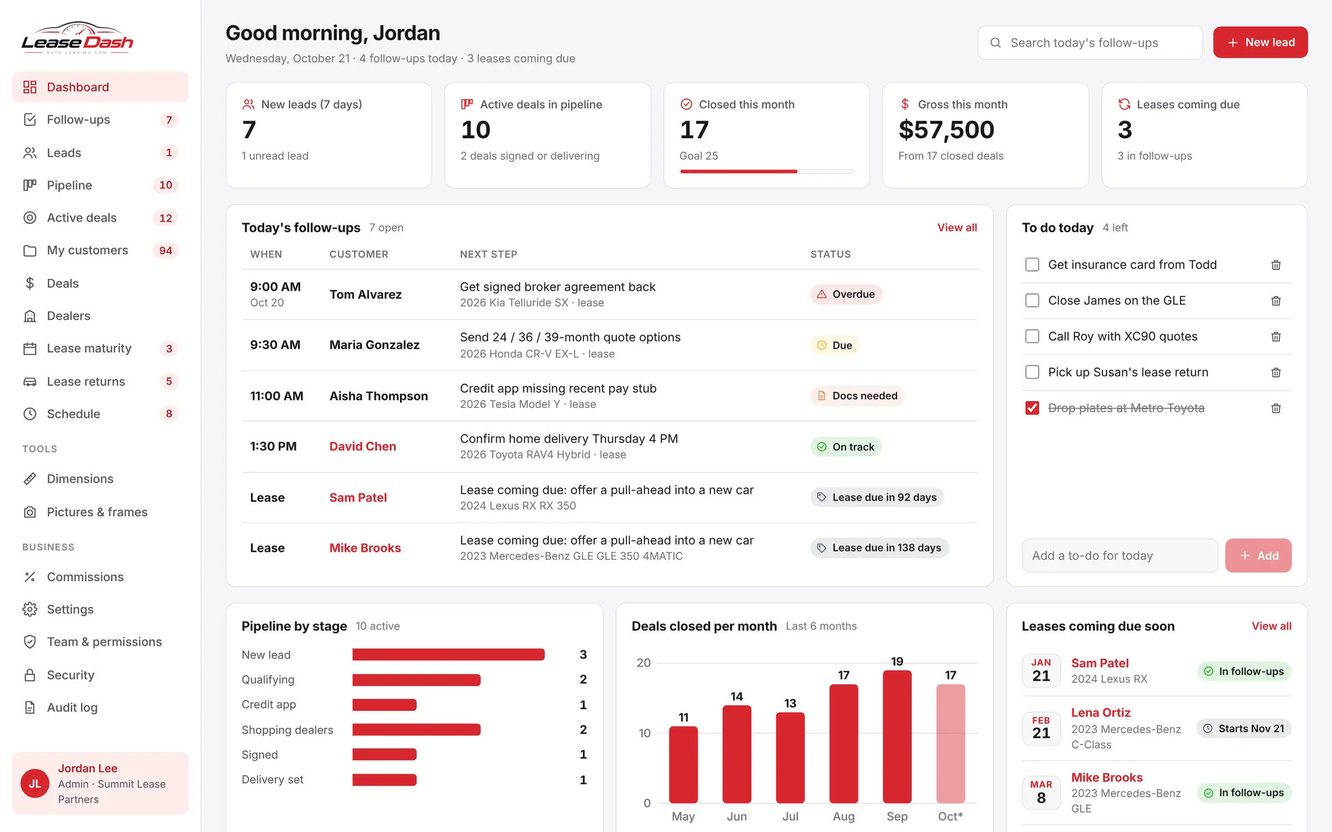
Task: Click the Dashboard grid icon in sidebar
Action: [x=30, y=87]
